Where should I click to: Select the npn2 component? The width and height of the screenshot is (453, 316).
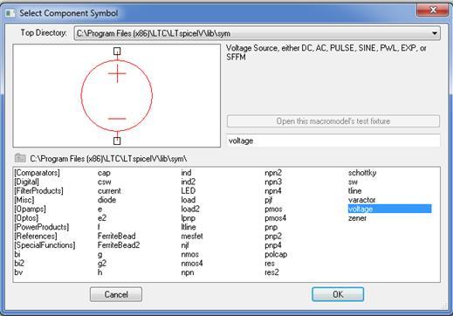point(273,173)
